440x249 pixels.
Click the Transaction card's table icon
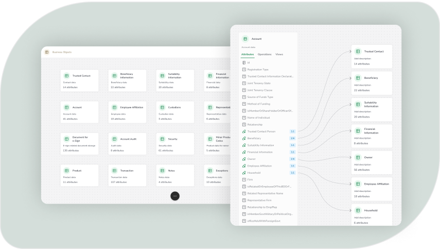[x=114, y=171]
